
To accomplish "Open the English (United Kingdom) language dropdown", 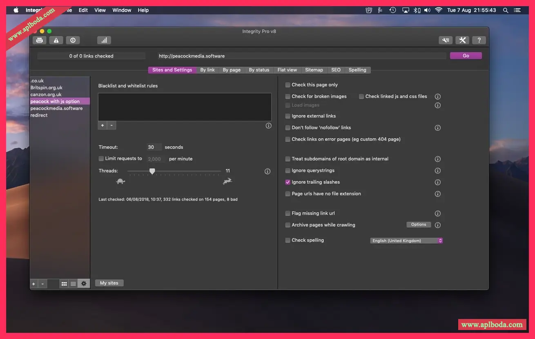I will 406,241.
